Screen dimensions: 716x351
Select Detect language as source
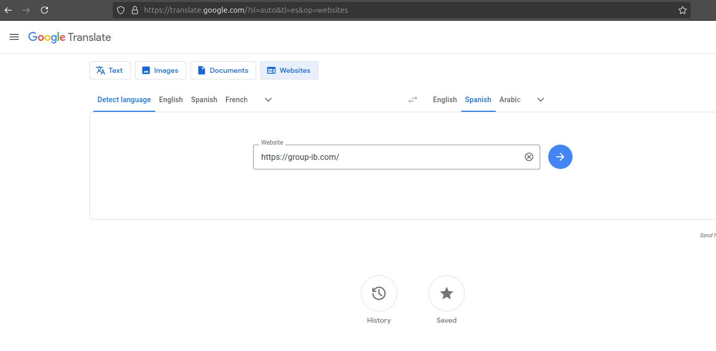(x=124, y=100)
